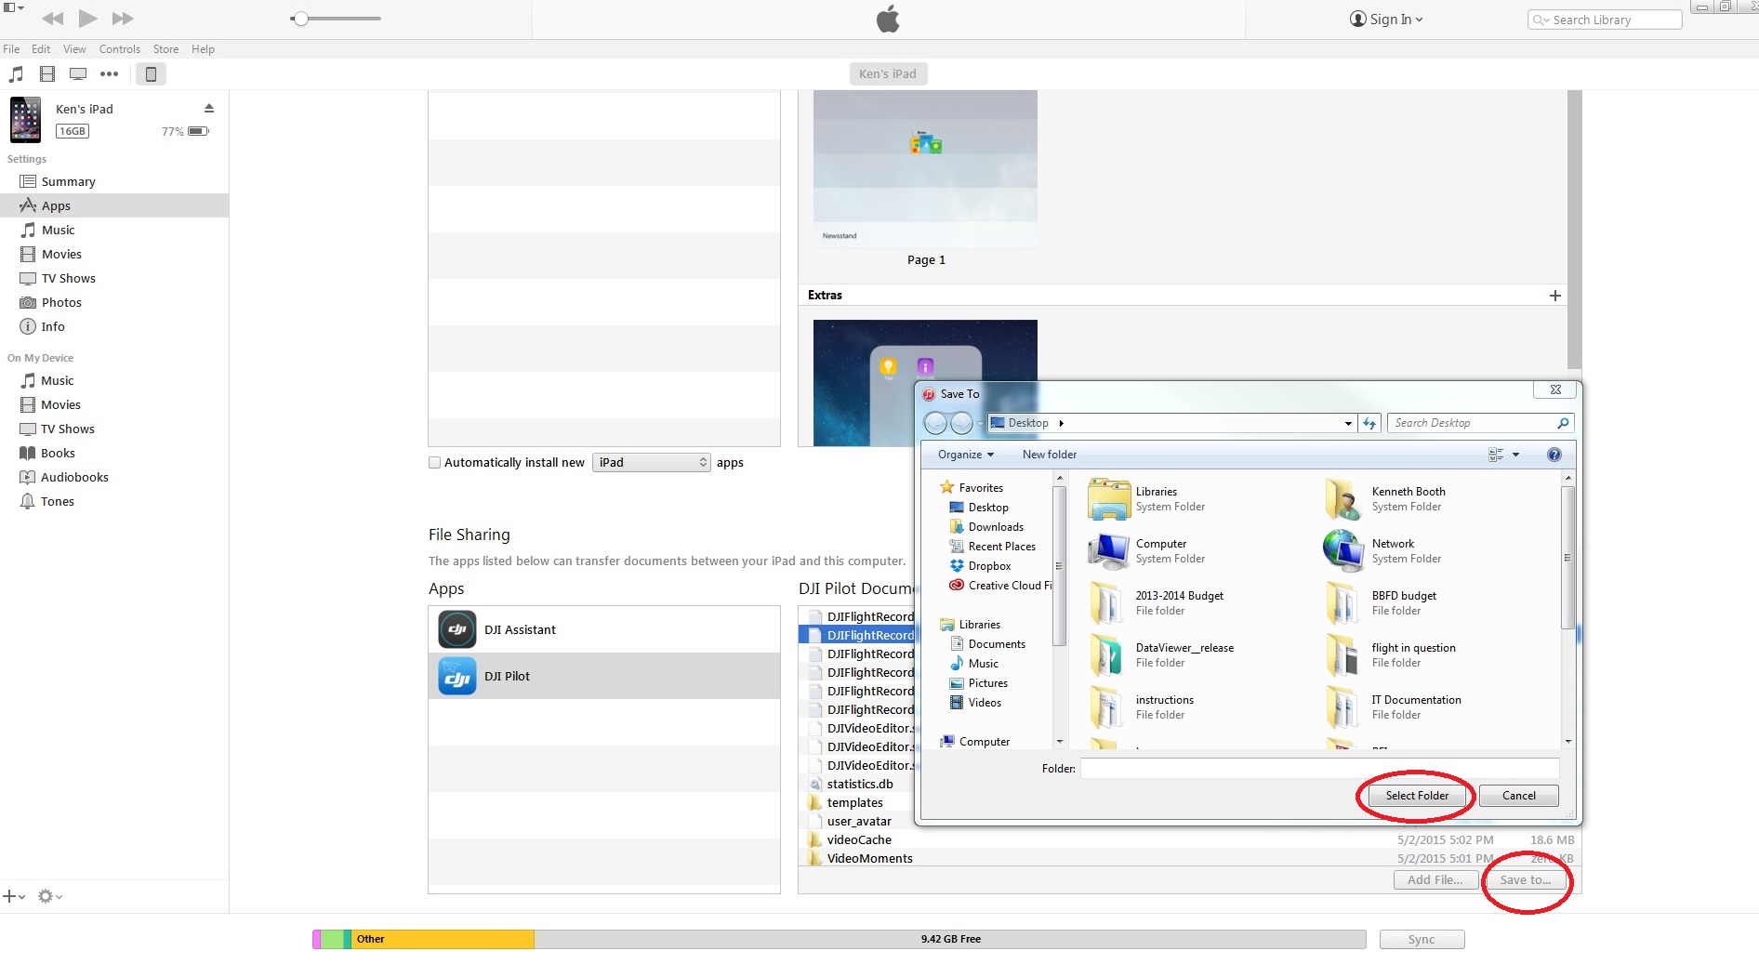The image size is (1759, 964).
Task: Eject Ken's iPad
Action: tap(209, 109)
